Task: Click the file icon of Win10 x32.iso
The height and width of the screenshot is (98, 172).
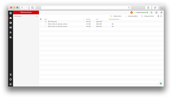Action: click(x=45, y=24)
